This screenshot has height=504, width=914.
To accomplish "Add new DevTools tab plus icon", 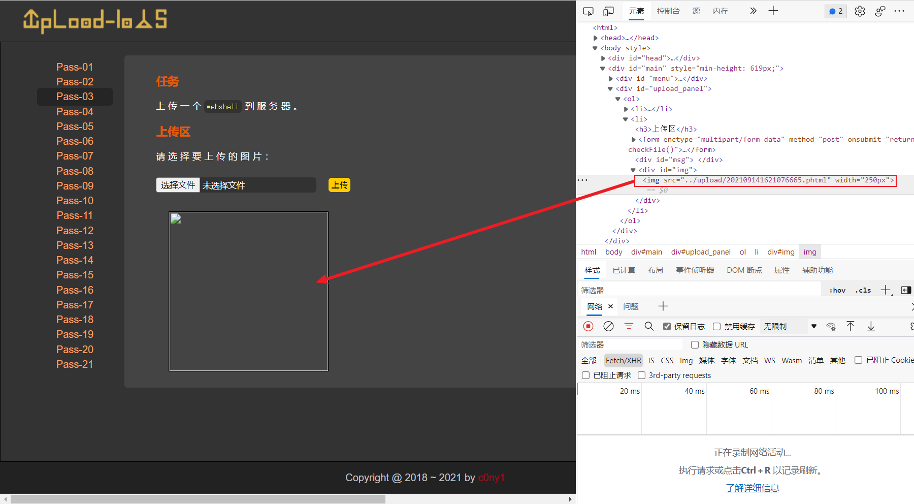I will point(773,11).
